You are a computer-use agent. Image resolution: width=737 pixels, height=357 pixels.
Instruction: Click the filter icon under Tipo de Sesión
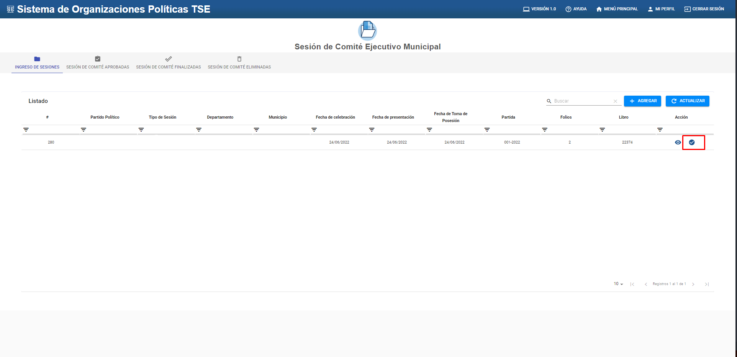click(141, 130)
